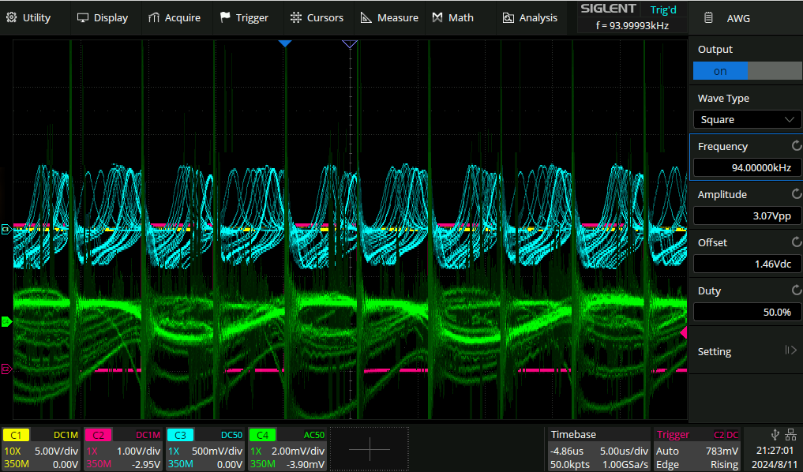Open the Wave Type Square dropdown

point(745,120)
